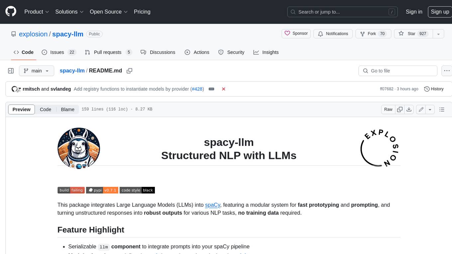Select the Code view

[x=46, y=109]
